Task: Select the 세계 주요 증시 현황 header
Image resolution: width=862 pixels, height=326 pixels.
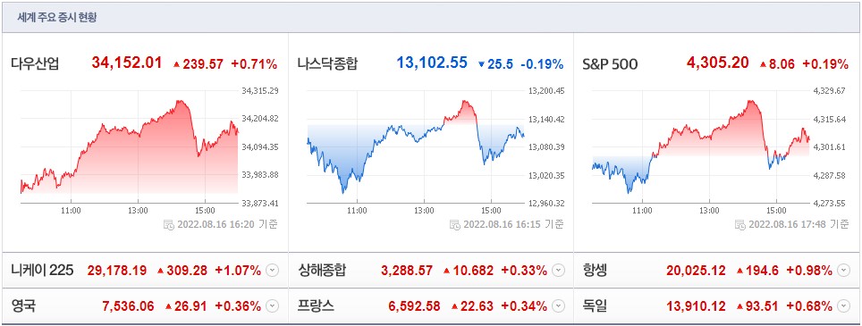Action: (57, 18)
